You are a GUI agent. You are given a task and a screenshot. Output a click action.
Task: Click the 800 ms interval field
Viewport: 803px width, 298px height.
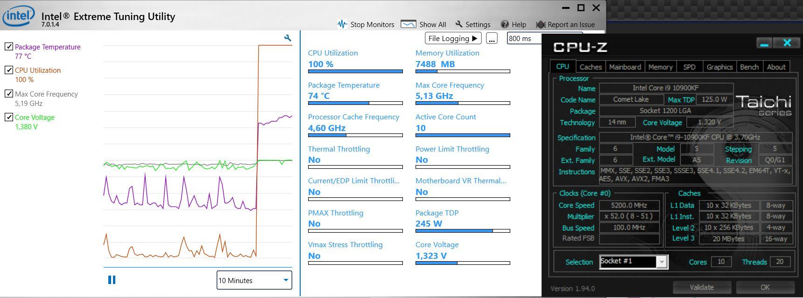pos(524,38)
